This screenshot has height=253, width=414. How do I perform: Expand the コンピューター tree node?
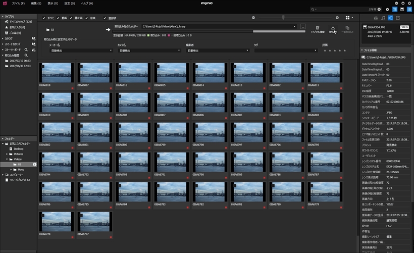(3, 175)
